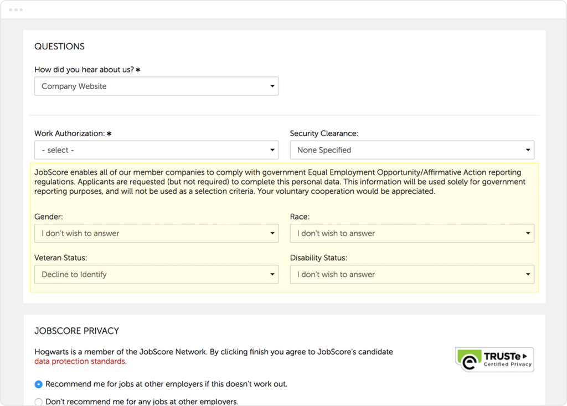Select "Don't recommend me for any jobs"
567x406 pixels.
coord(39,402)
